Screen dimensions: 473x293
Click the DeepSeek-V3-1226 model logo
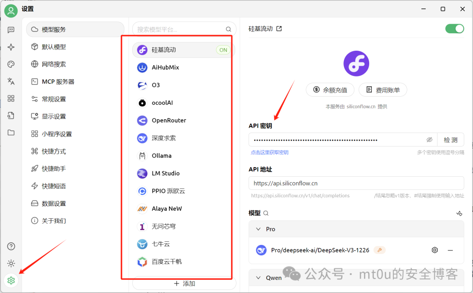click(261, 250)
